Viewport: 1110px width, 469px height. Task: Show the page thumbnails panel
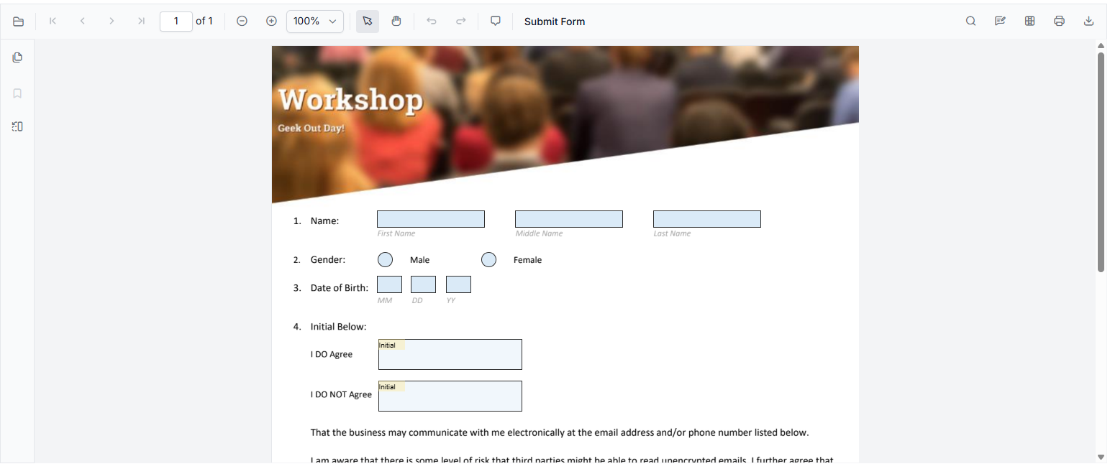17,57
